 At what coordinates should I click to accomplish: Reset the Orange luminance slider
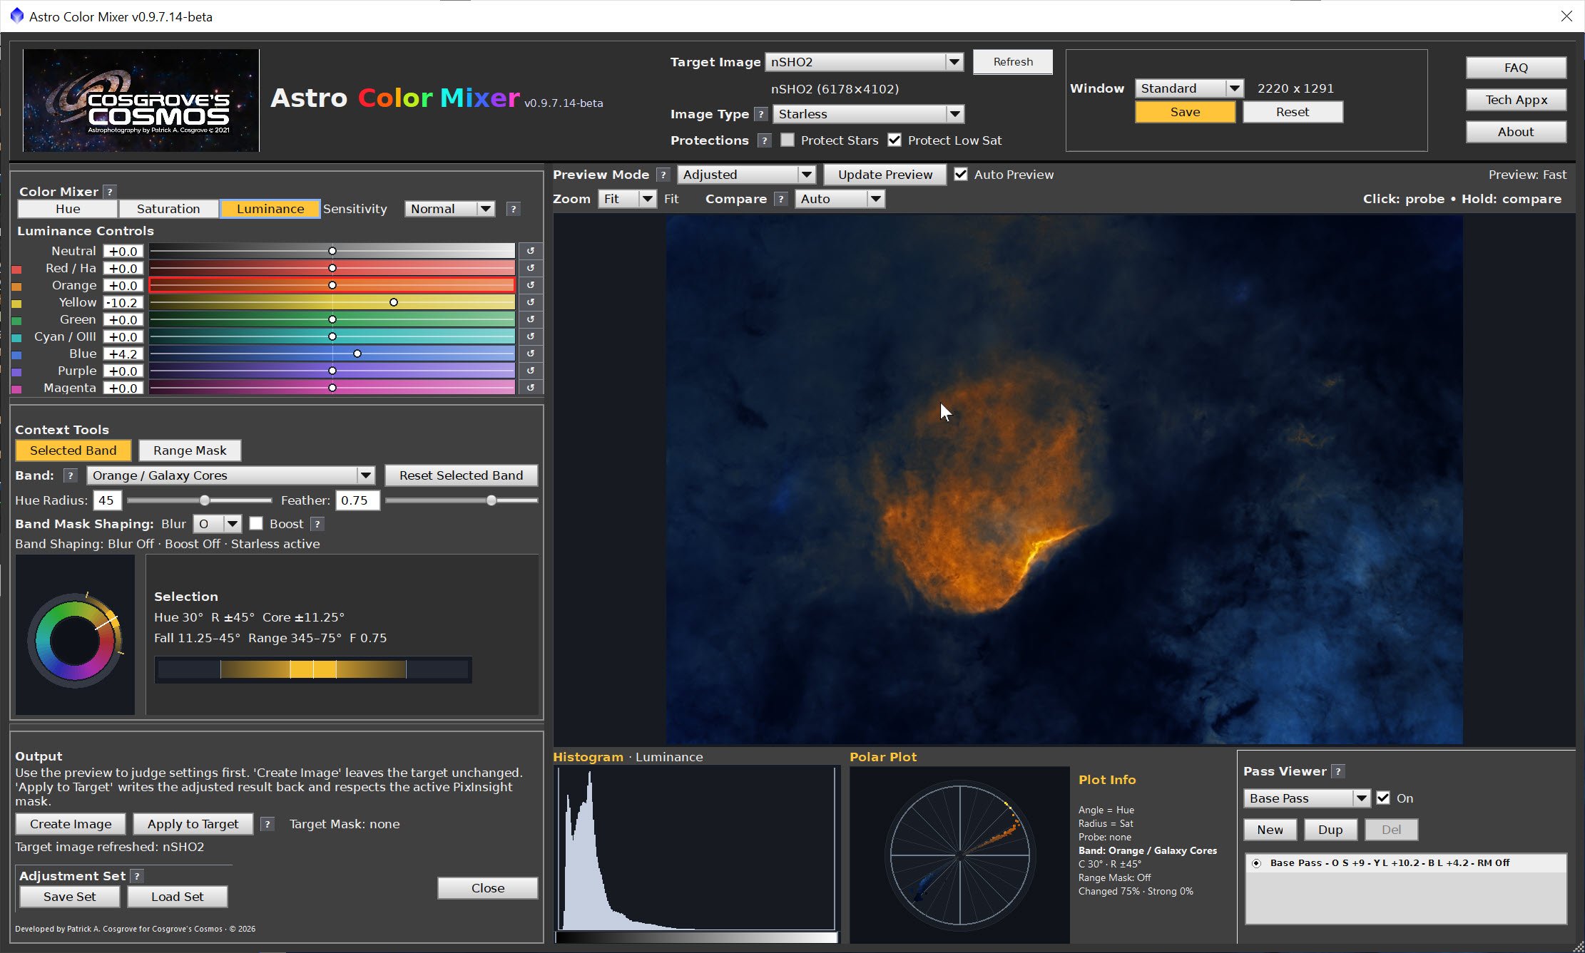[530, 285]
